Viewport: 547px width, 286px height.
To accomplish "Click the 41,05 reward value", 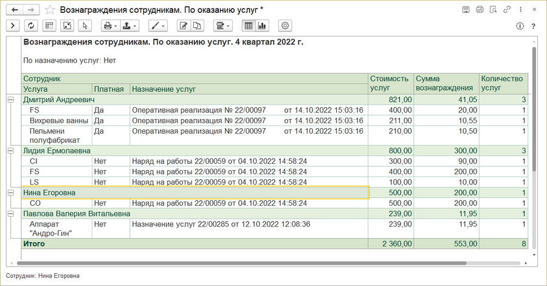I will pyautogui.click(x=467, y=100).
